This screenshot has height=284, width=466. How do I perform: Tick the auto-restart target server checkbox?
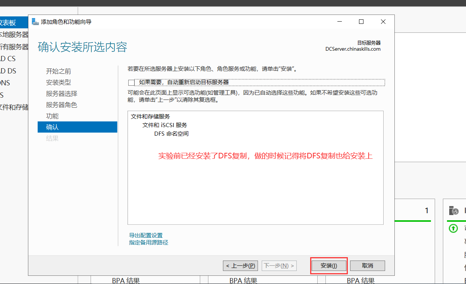[x=131, y=82]
